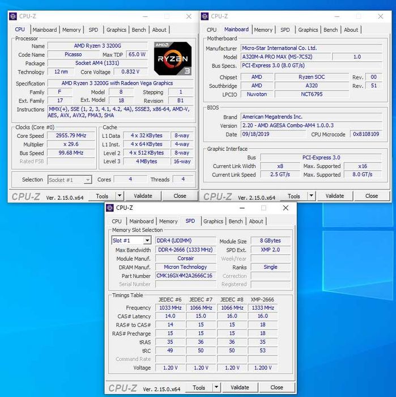Click the package value 'Socket AM4 (1331)'
396x397 pixels.
[x=97, y=63]
